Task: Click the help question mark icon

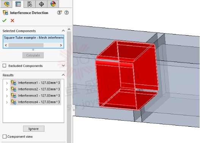Action: [66, 12]
